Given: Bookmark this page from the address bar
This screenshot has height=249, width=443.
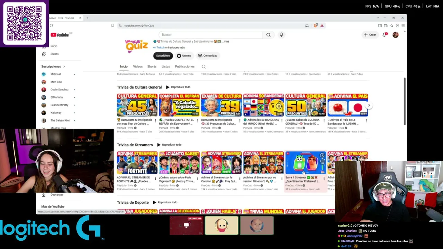Looking at the screenshot, I should pyautogui.click(x=112, y=26).
